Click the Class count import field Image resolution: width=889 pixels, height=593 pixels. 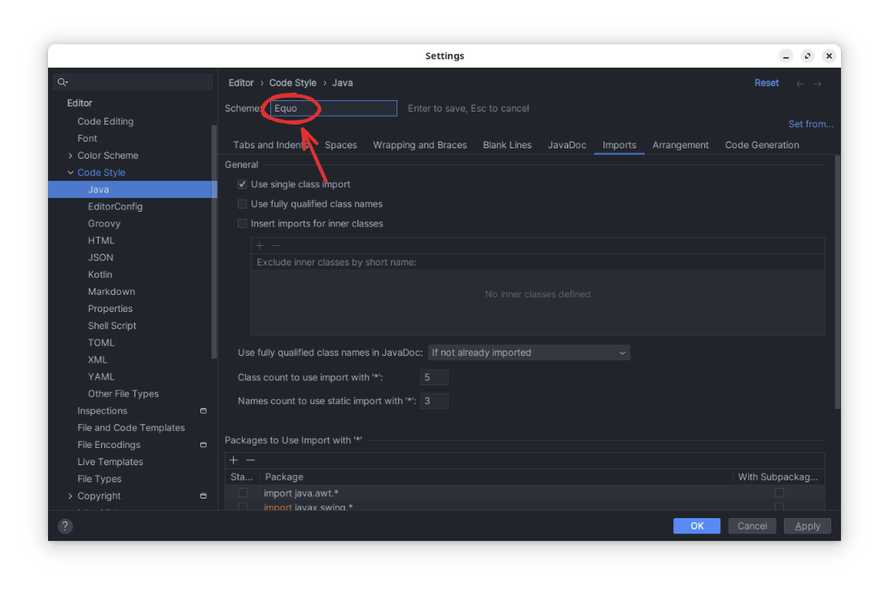pyautogui.click(x=434, y=377)
